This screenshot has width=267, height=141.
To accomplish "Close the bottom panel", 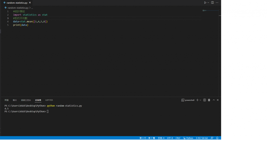I will 218,100.
